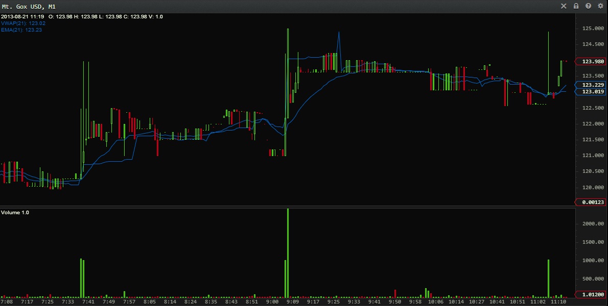Toggle the chart lock icon
Viewport: 608px width, 306px height.
(576, 6)
